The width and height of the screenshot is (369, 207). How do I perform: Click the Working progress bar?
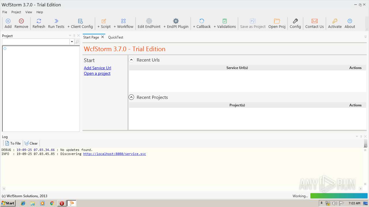pyautogui.click(x=339, y=196)
